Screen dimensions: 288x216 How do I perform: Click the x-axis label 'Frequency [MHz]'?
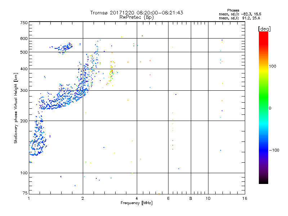[136, 203]
